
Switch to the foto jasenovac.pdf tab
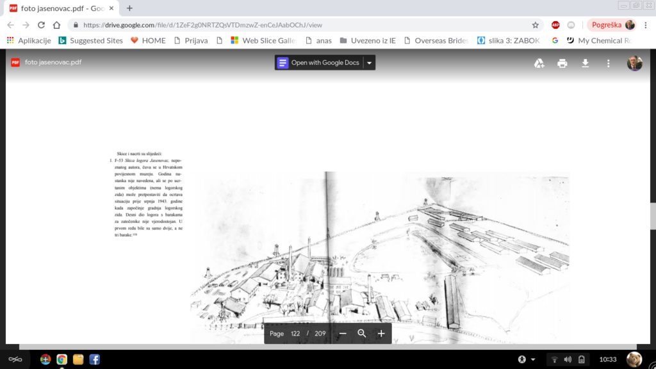click(58, 8)
